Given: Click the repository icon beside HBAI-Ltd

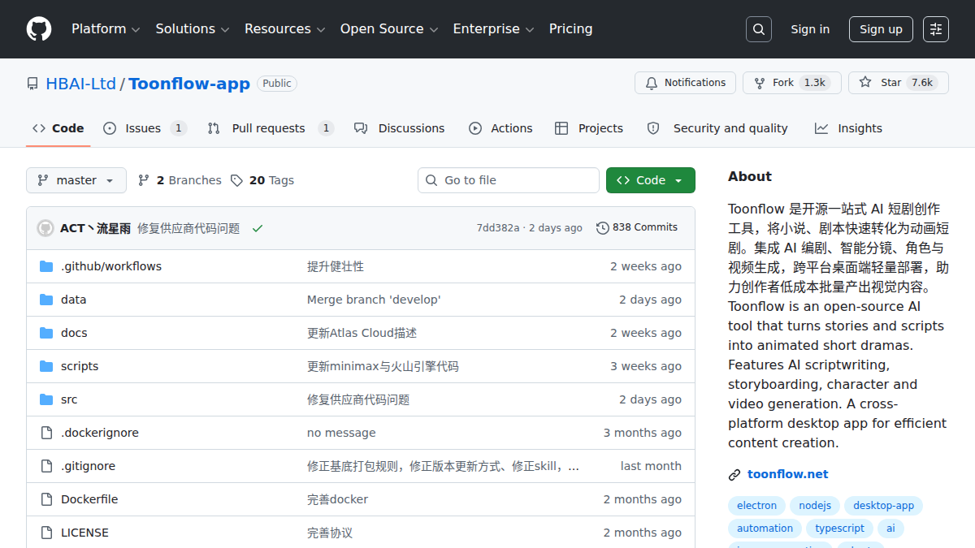Looking at the screenshot, I should pyautogui.click(x=32, y=84).
